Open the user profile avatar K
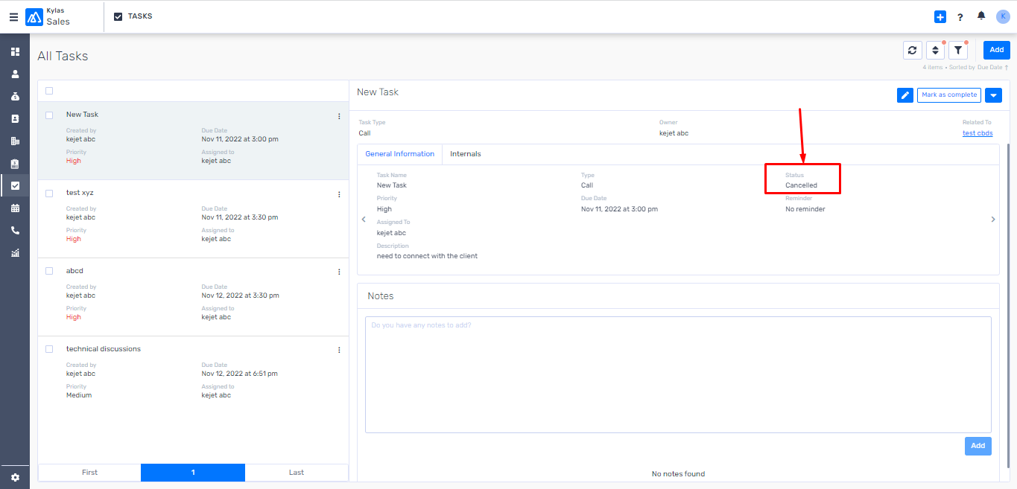Image resolution: width=1017 pixels, height=489 pixels. [1003, 16]
